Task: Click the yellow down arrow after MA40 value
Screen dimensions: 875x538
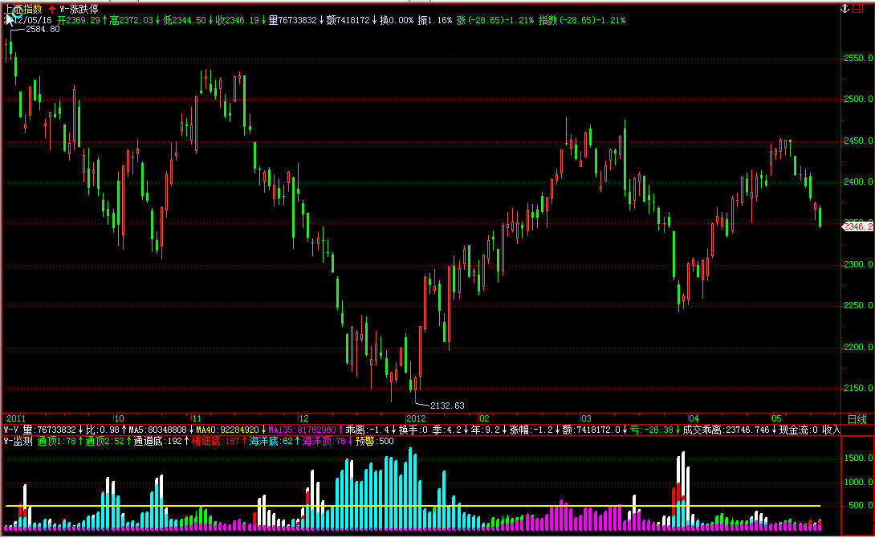Action: [262, 430]
